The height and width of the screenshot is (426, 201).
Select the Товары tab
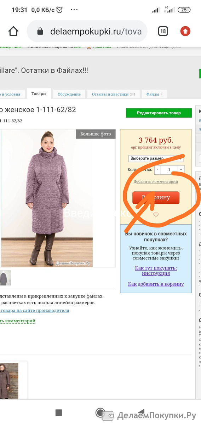coord(39,94)
